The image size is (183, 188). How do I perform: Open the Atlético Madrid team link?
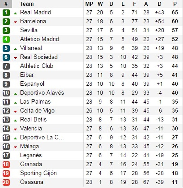pyautogui.click(x=39, y=39)
